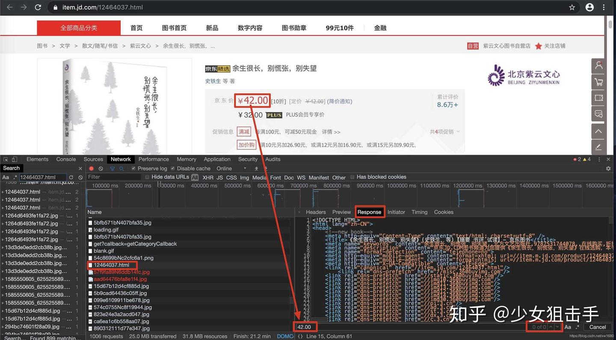Toggle regex in the response find bar
This screenshot has height=340, width=616.
(x=577, y=327)
